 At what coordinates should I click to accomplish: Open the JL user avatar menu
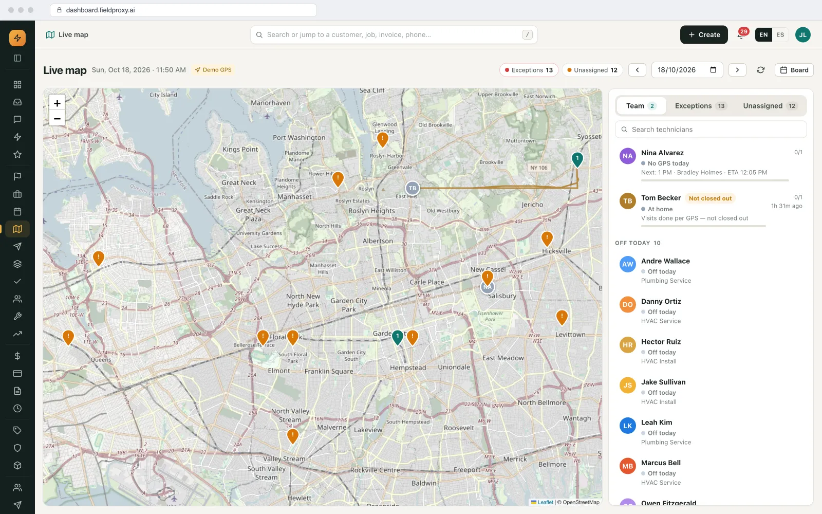click(x=802, y=35)
